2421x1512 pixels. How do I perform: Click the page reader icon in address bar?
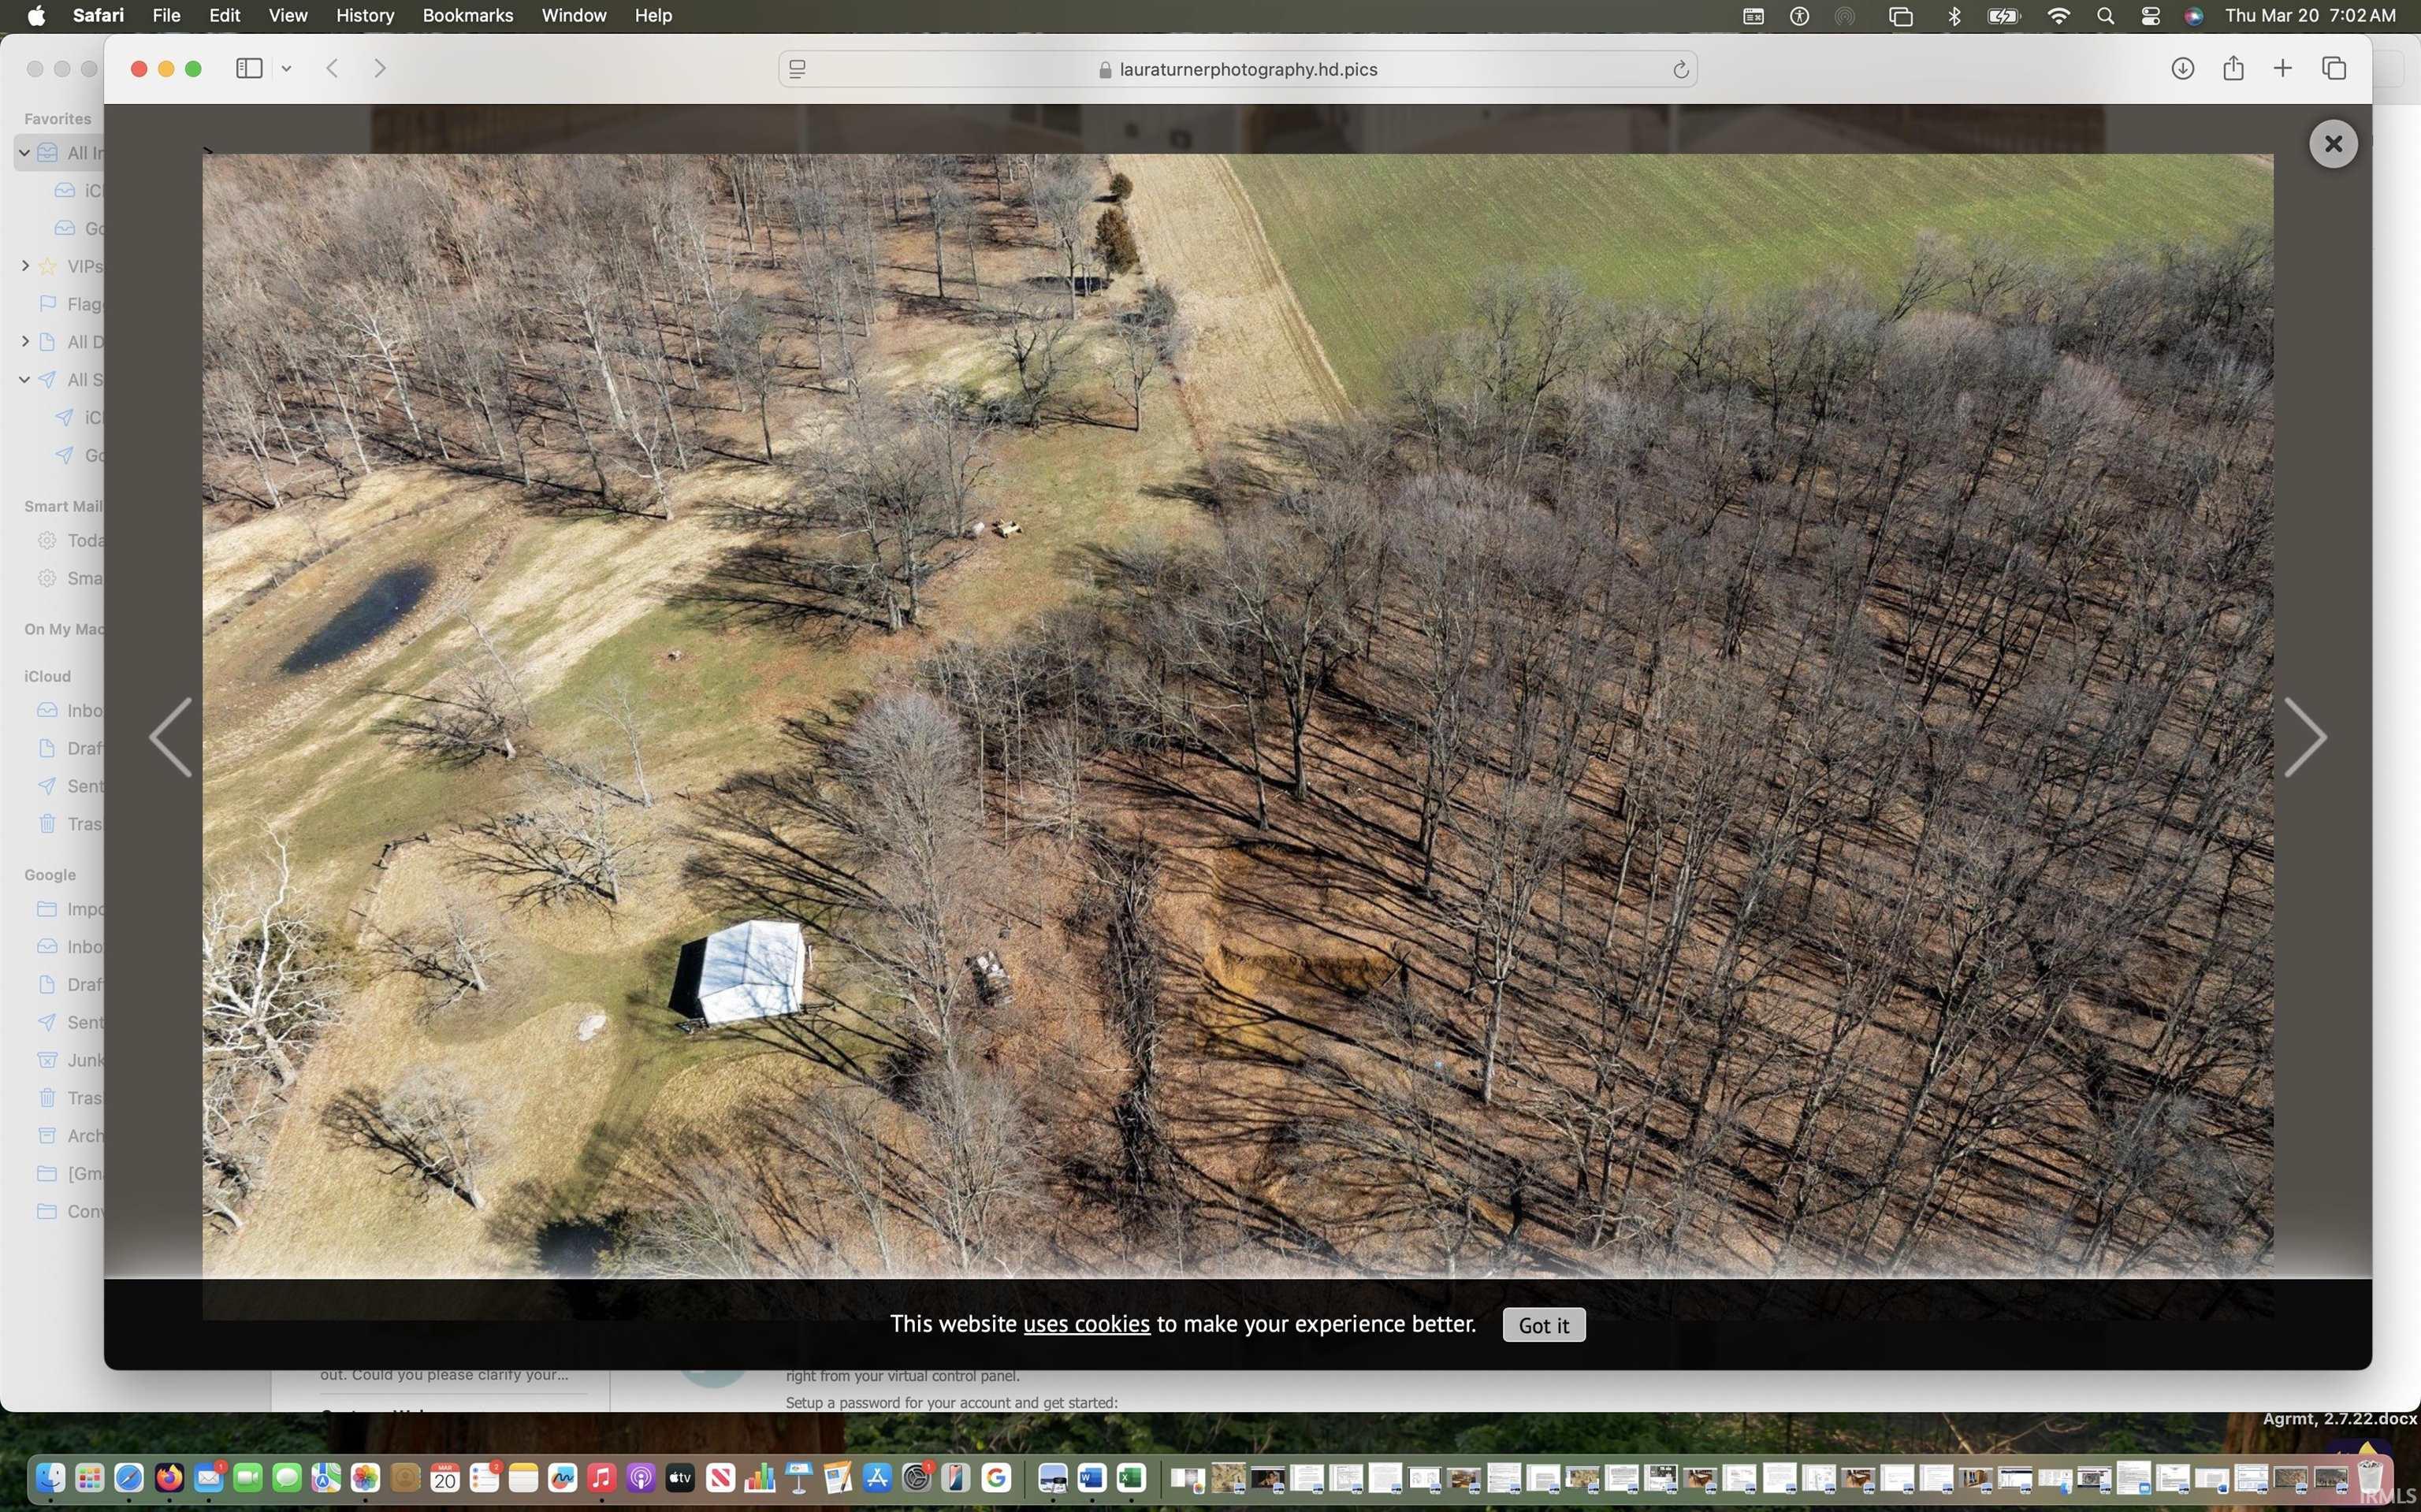[797, 69]
